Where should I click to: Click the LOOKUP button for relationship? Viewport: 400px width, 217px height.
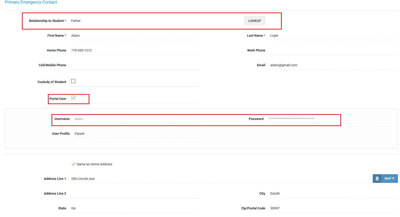click(254, 21)
